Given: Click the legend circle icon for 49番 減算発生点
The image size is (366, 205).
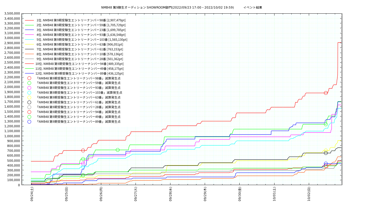Looking at the screenshot, I should 29,117.
